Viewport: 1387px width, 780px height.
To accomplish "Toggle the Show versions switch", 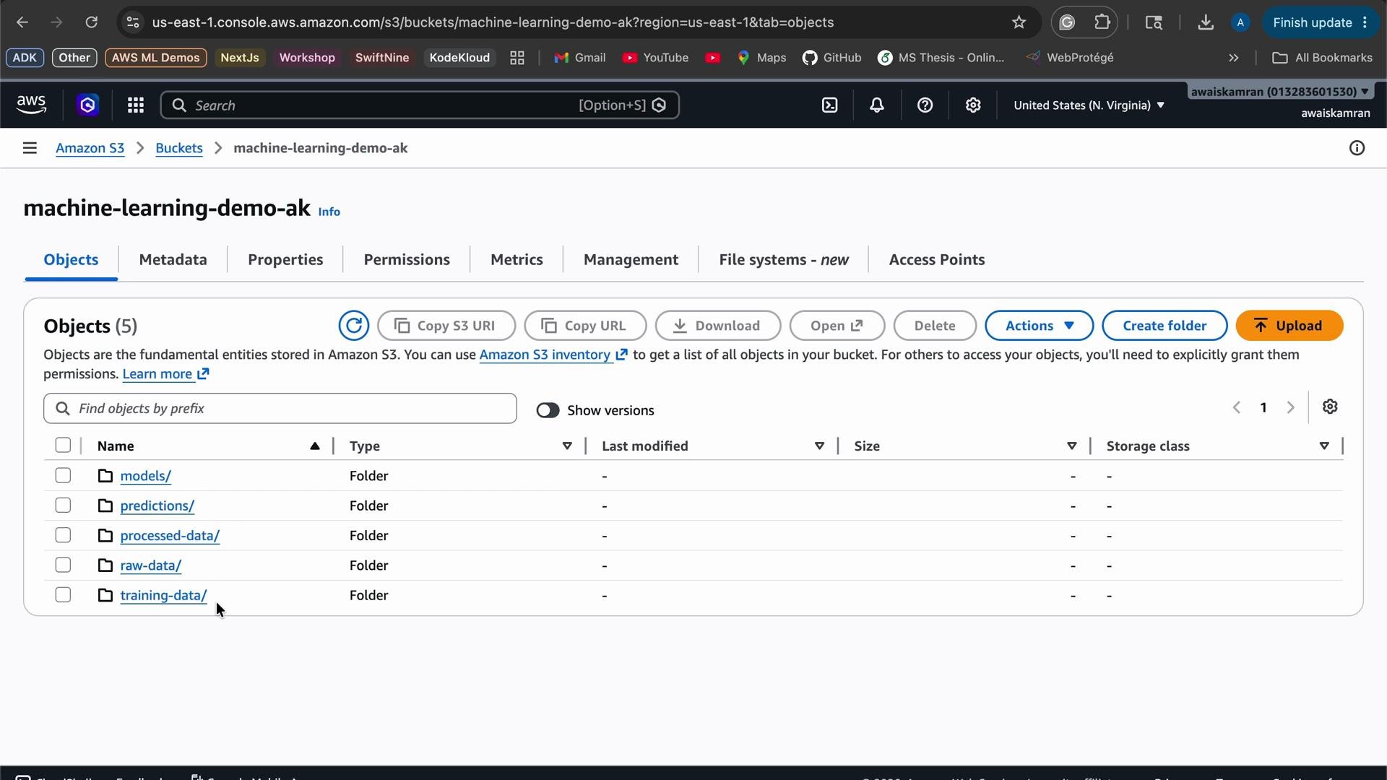I will [x=548, y=410].
